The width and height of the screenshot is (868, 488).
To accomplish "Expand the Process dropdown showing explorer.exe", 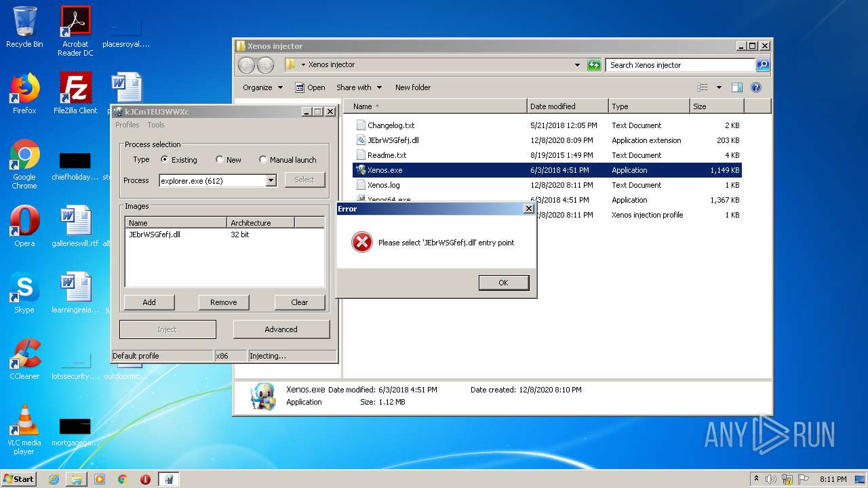I will (271, 180).
